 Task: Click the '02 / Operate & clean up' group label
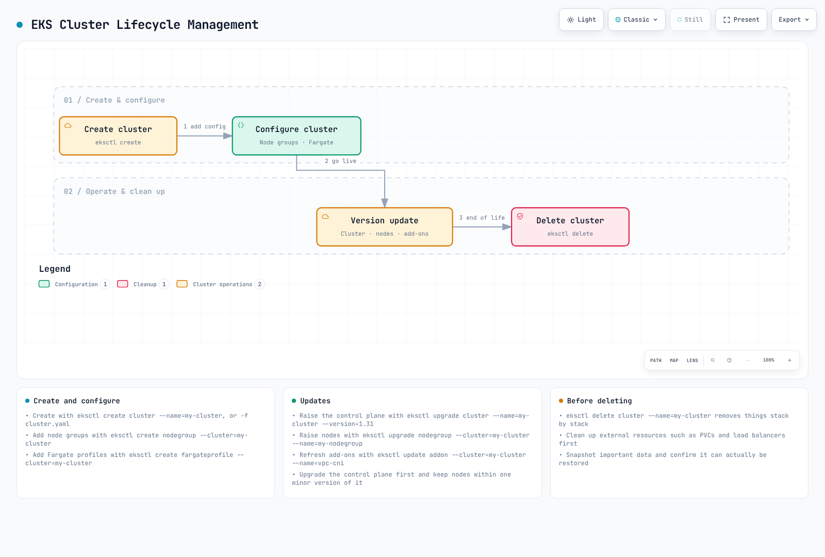[x=114, y=191]
